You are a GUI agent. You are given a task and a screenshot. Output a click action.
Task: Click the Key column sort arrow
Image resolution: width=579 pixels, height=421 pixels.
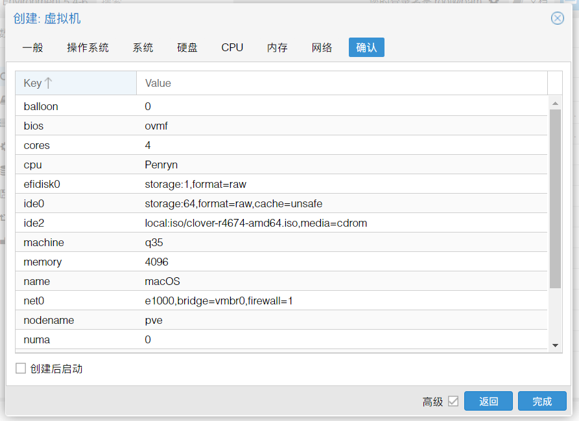click(x=49, y=83)
